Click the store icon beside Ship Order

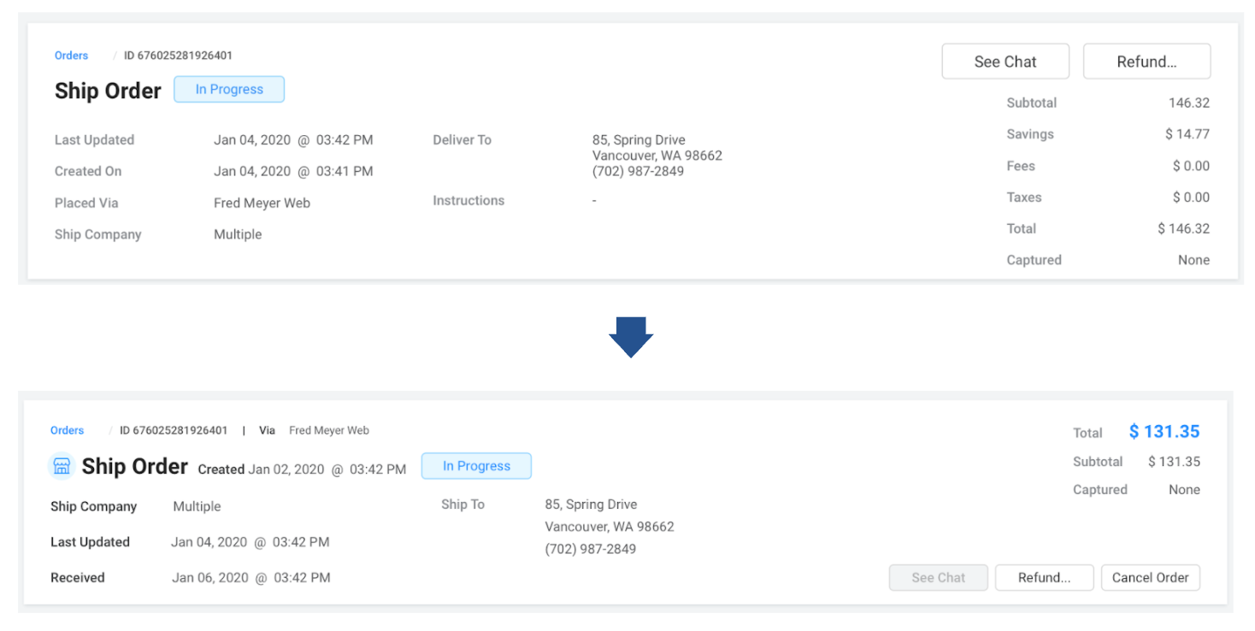click(62, 466)
